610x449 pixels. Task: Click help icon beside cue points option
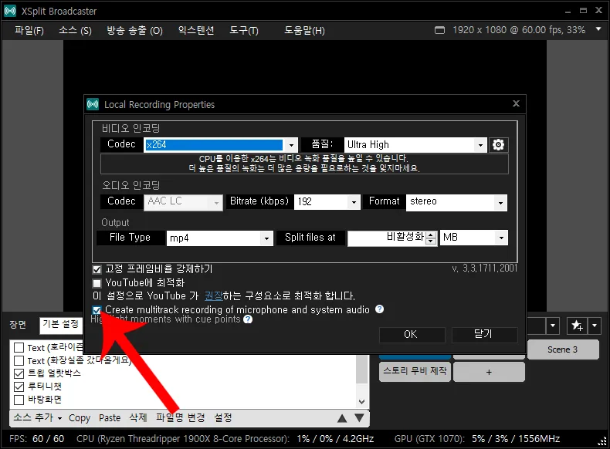pos(248,319)
